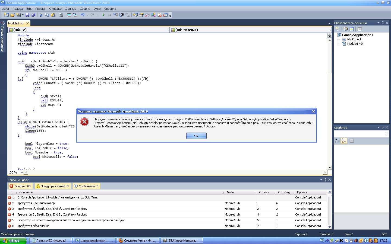Uncomment selected lines icon
This screenshot has height=244, width=391.
click(75, 15)
